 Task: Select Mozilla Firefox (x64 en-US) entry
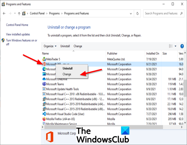(60, 119)
